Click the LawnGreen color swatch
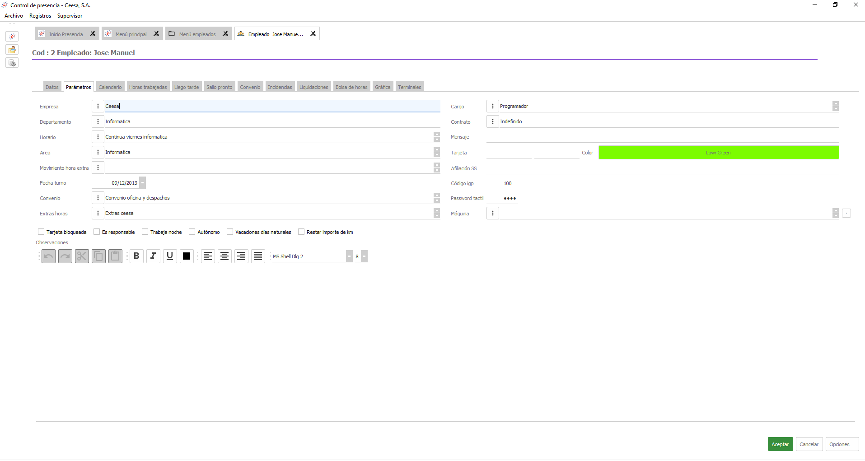Image resolution: width=865 pixels, height=461 pixels. (x=719, y=153)
